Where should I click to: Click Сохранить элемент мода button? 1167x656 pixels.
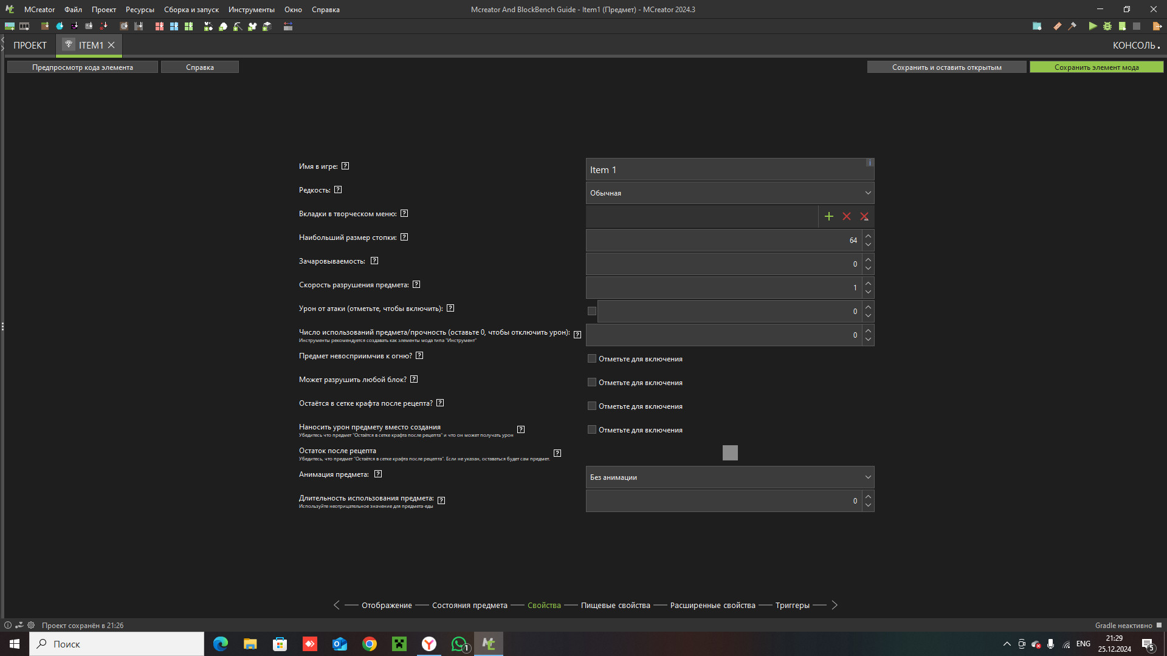click(1096, 67)
